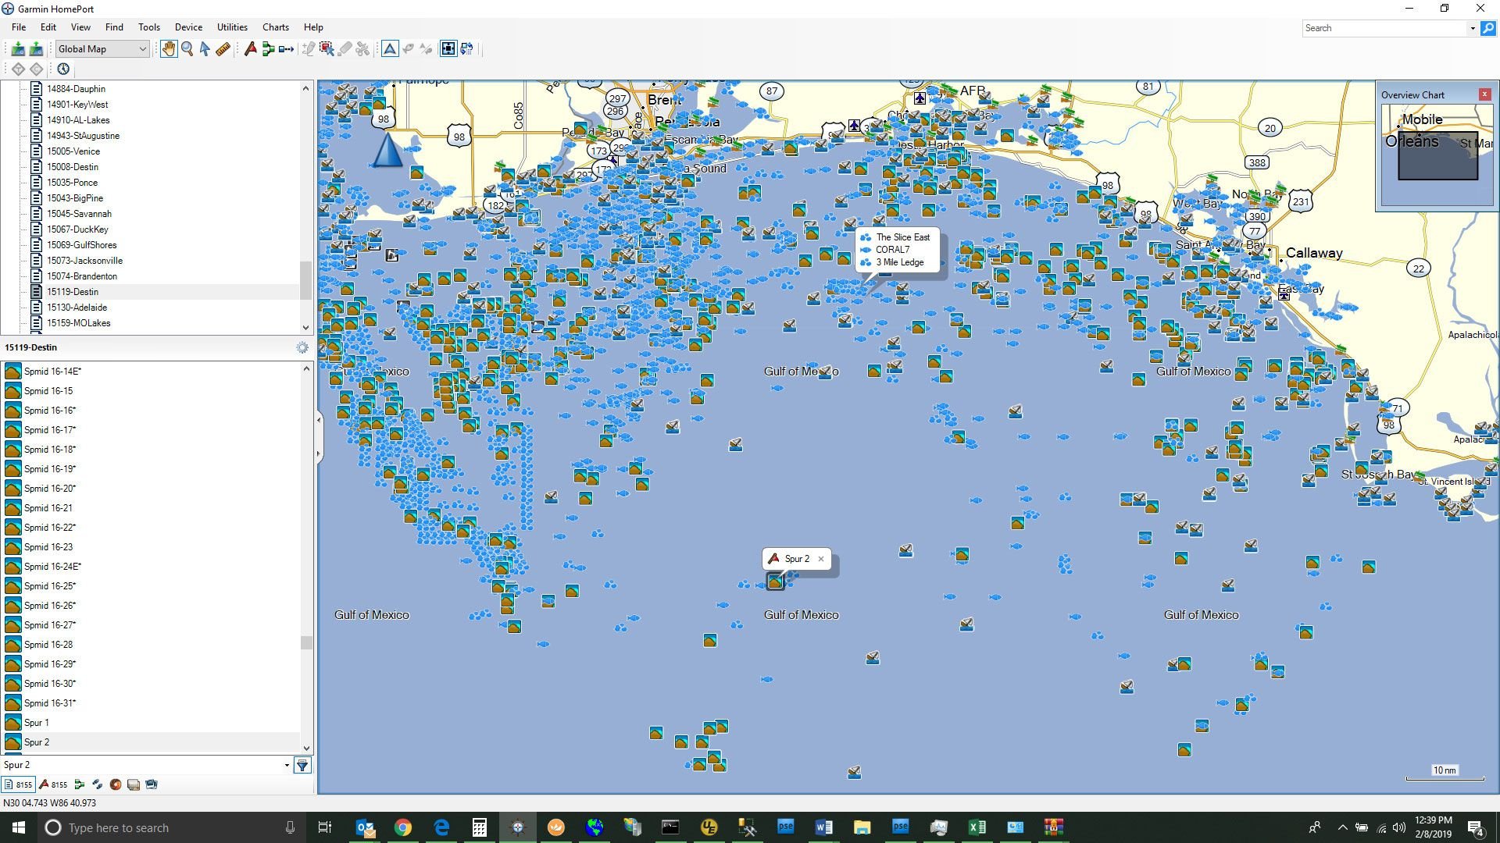Image resolution: width=1500 pixels, height=843 pixels.
Task: Select the Spur 1 waypoint
Action: pos(152,723)
